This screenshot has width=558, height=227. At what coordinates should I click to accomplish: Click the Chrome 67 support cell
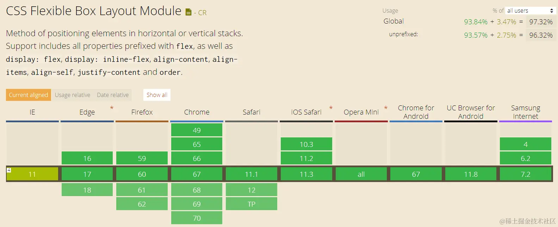197,174
